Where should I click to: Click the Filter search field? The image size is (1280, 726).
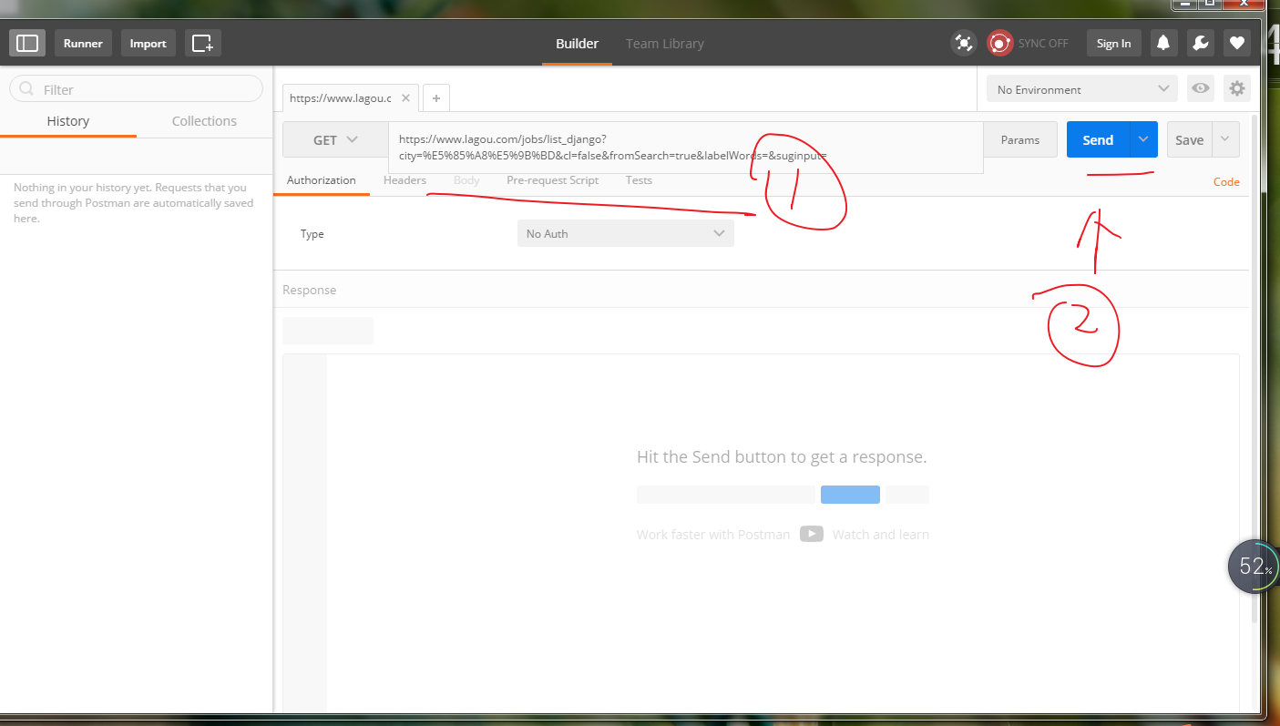(136, 89)
